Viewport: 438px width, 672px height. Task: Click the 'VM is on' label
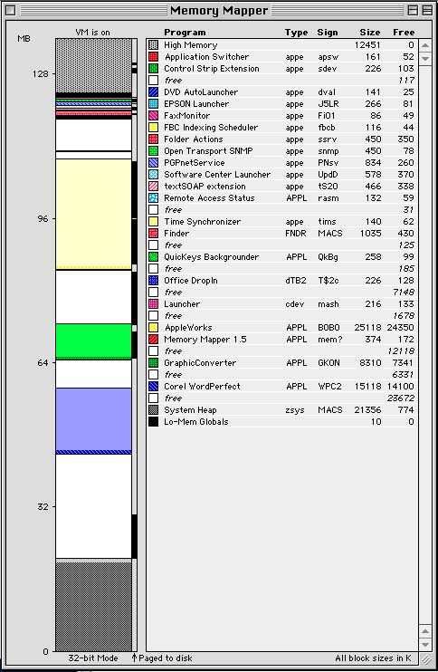pos(92,33)
